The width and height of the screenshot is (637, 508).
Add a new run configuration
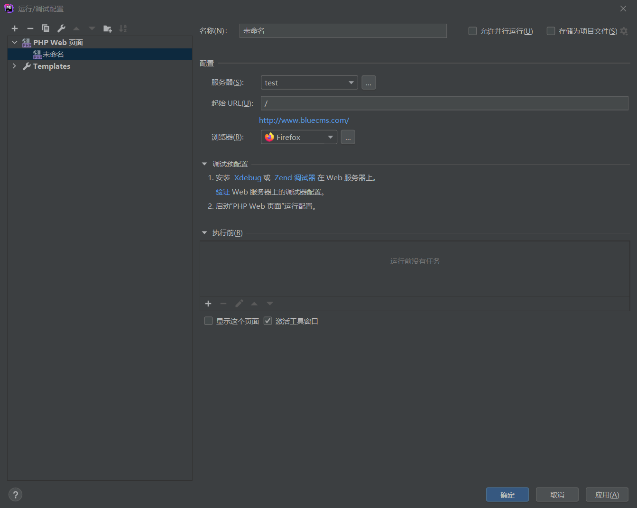[x=15, y=28]
